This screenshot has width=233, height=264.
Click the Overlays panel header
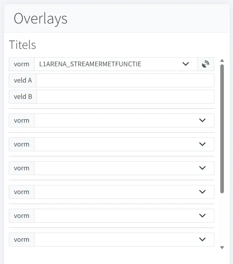pyautogui.click(x=116, y=18)
